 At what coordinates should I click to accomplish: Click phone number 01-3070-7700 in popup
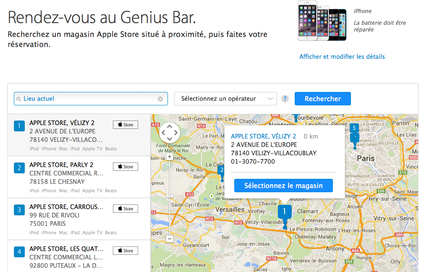[x=253, y=162]
